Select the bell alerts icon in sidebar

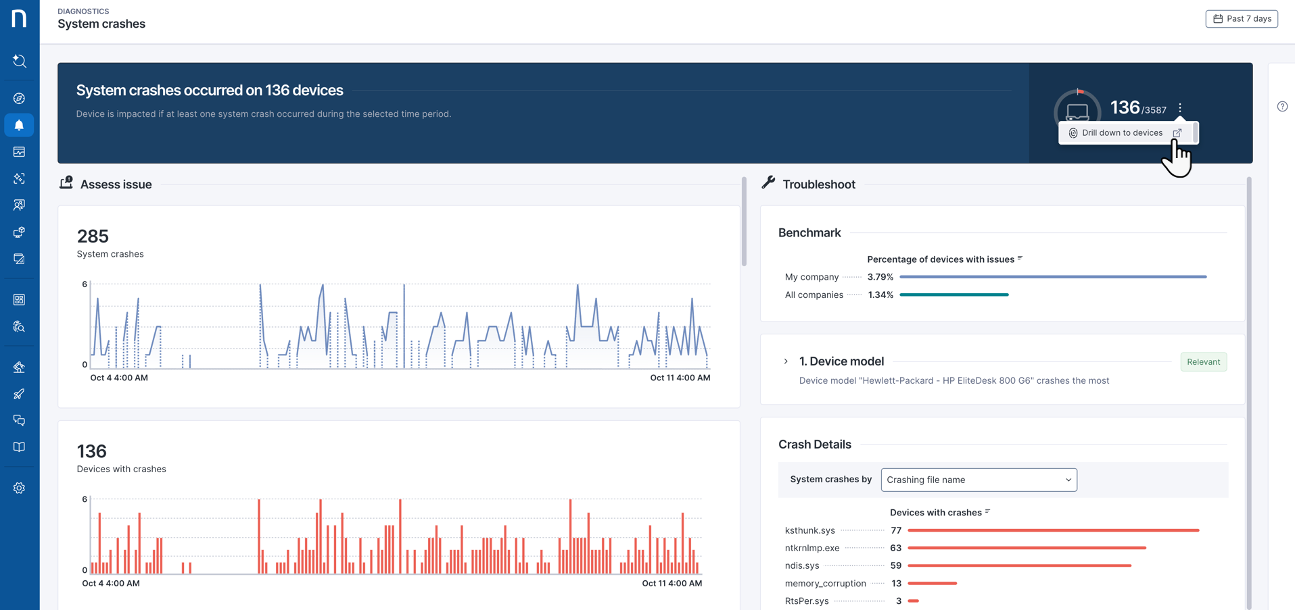coord(19,125)
